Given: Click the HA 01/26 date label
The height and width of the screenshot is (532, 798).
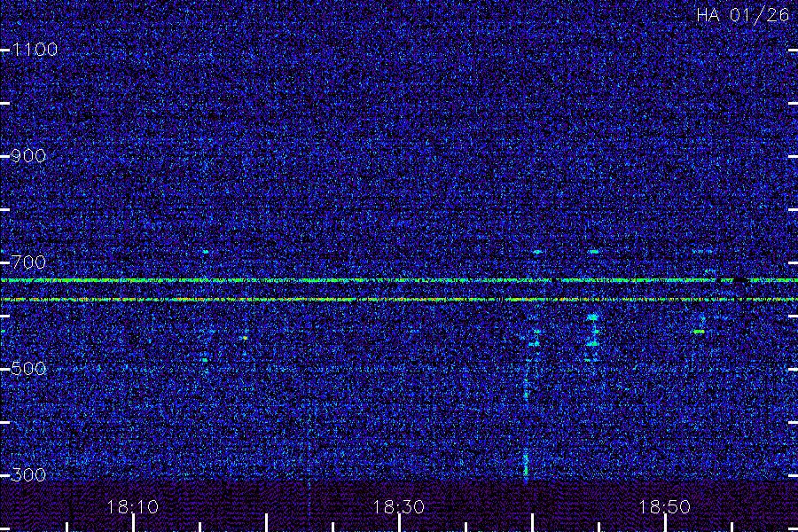Looking at the screenshot, I should 742,15.
